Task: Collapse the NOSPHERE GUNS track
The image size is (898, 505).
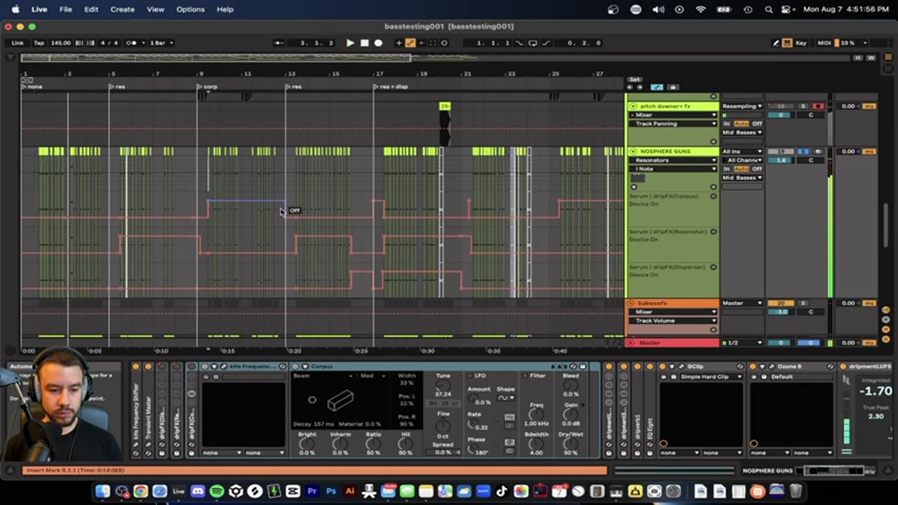Action: (633, 151)
